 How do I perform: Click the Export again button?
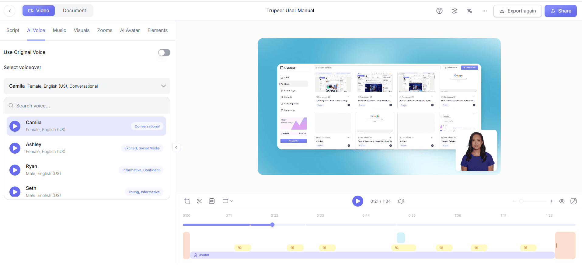518,11
